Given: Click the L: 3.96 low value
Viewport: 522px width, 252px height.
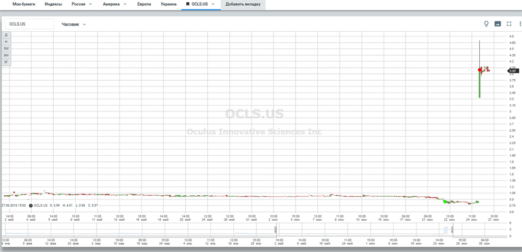Looking at the screenshot, I should pos(80,206).
